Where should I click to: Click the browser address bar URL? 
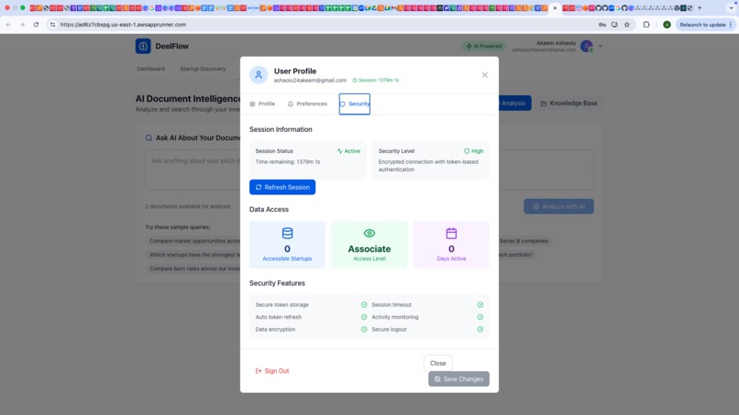point(123,25)
